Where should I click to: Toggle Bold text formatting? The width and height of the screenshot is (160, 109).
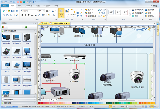pyautogui.click(x=22, y=15)
